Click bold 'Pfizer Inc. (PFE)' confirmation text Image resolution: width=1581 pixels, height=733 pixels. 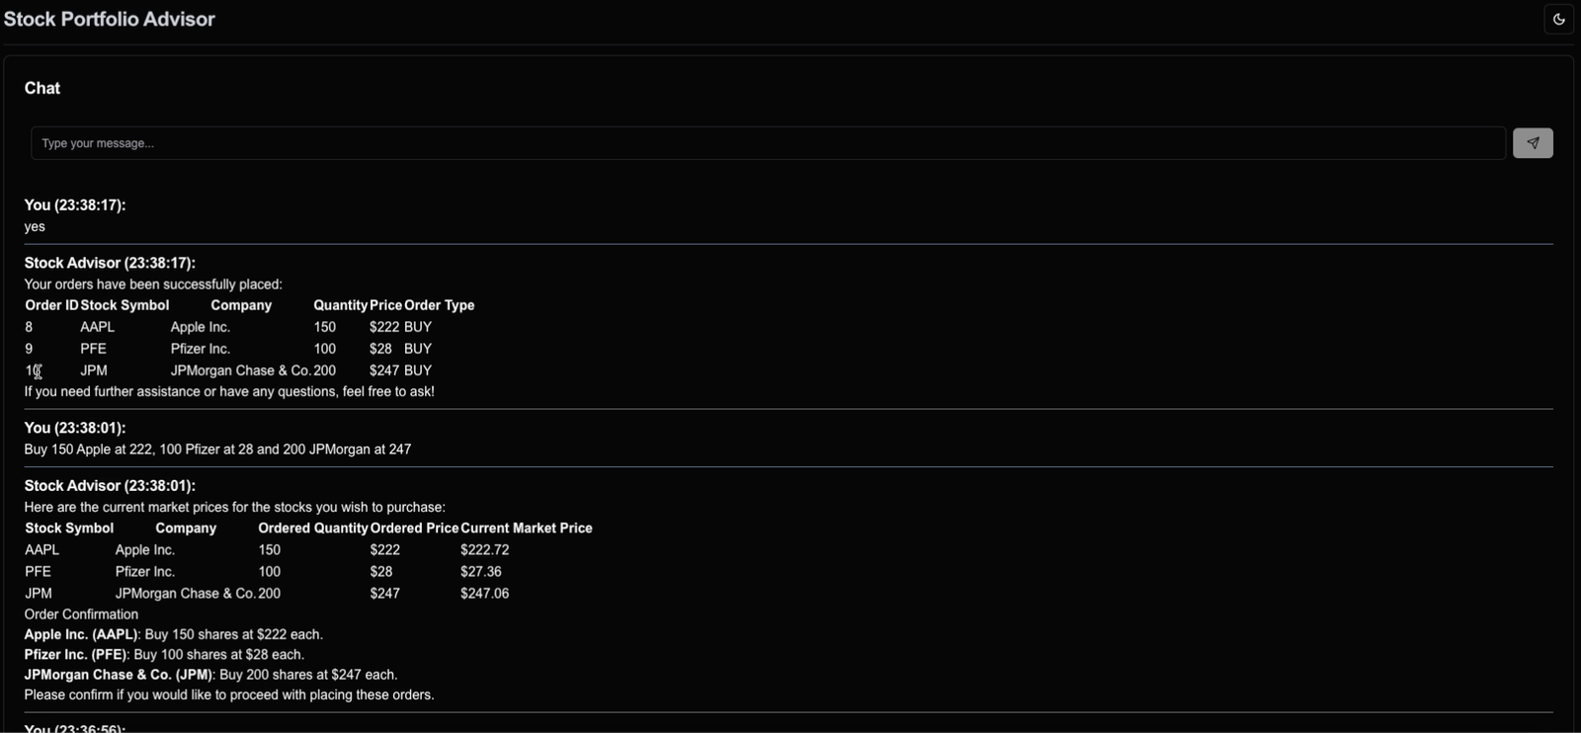pos(75,655)
